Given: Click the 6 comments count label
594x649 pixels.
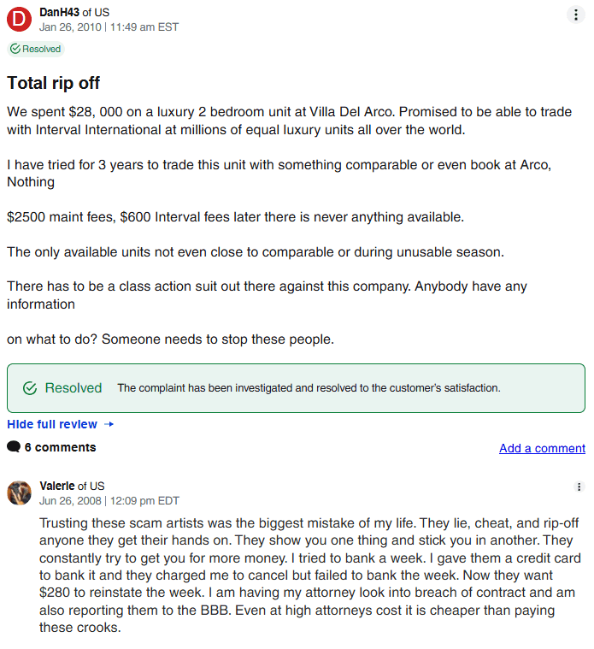Looking at the screenshot, I should click(60, 447).
